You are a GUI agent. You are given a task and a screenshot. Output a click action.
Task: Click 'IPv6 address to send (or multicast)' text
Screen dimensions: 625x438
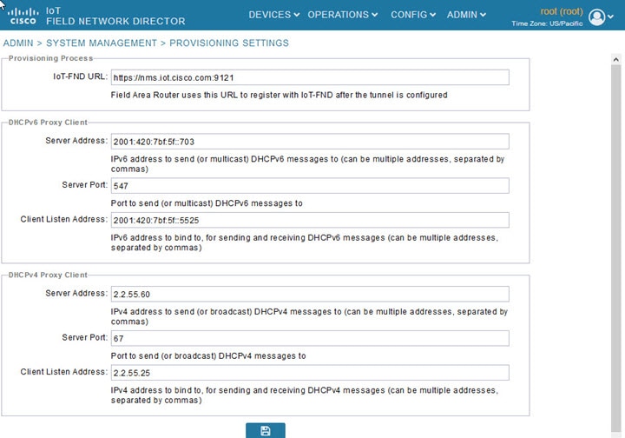pyautogui.click(x=307, y=164)
